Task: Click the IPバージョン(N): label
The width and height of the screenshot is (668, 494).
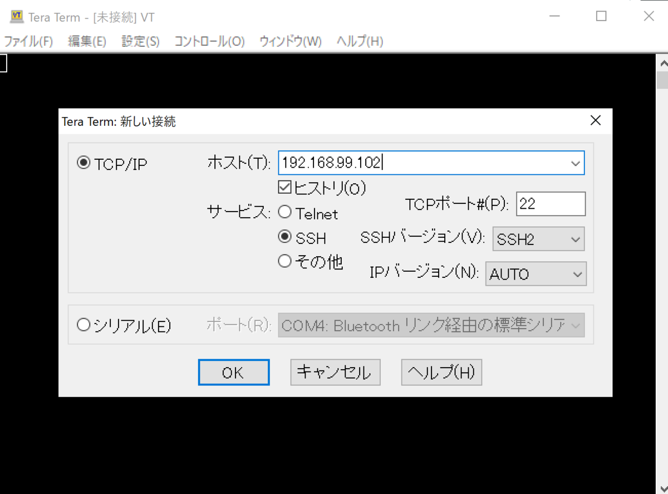Action: 424,272
